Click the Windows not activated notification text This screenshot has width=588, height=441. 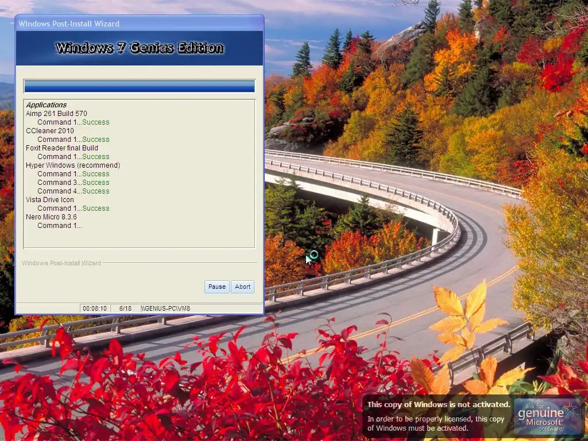click(438, 416)
